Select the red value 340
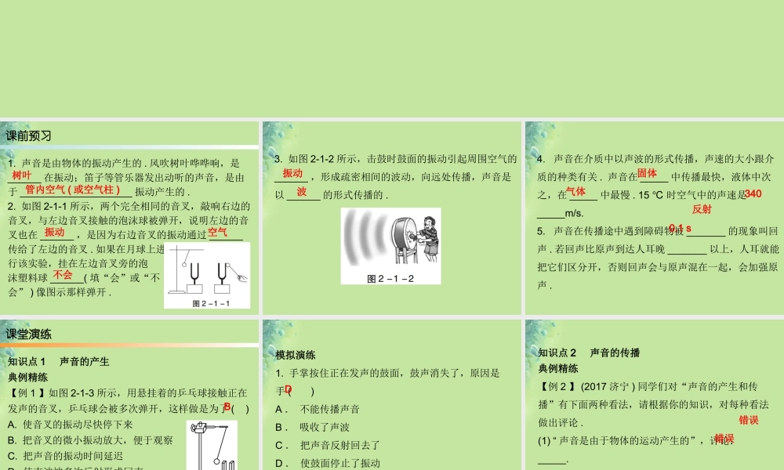784x470 pixels. [753, 193]
